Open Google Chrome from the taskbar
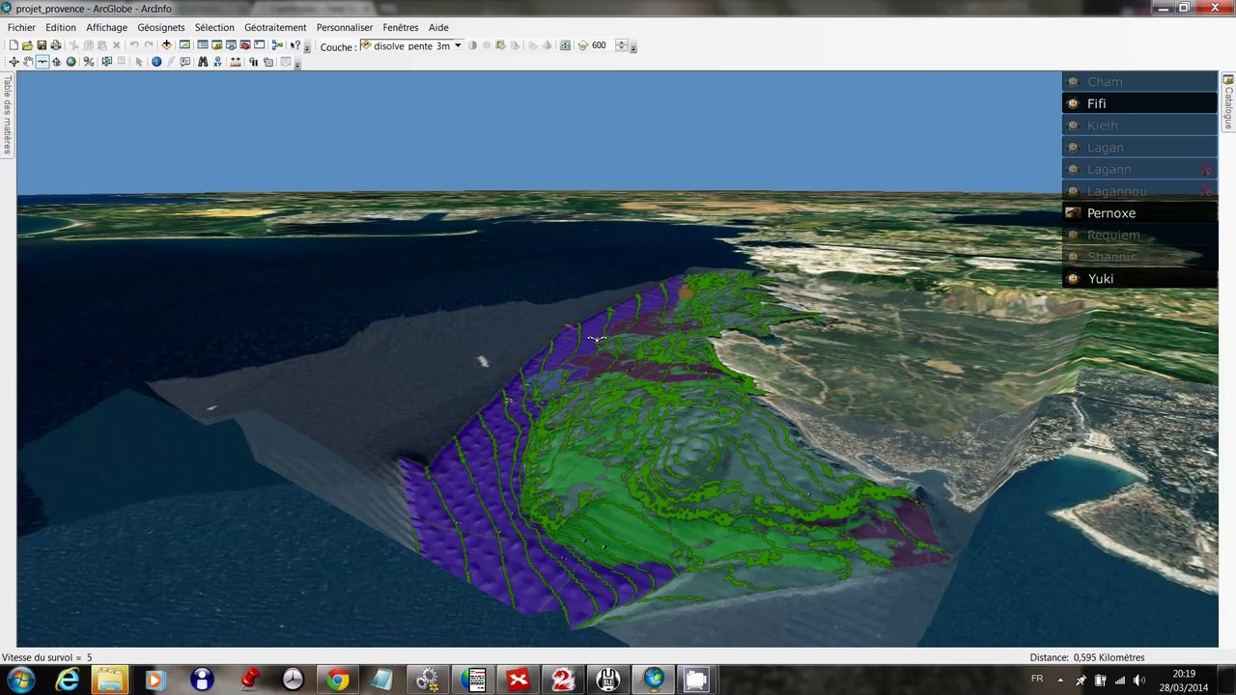This screenshot has width=1236, height=695. click(337, 680)
